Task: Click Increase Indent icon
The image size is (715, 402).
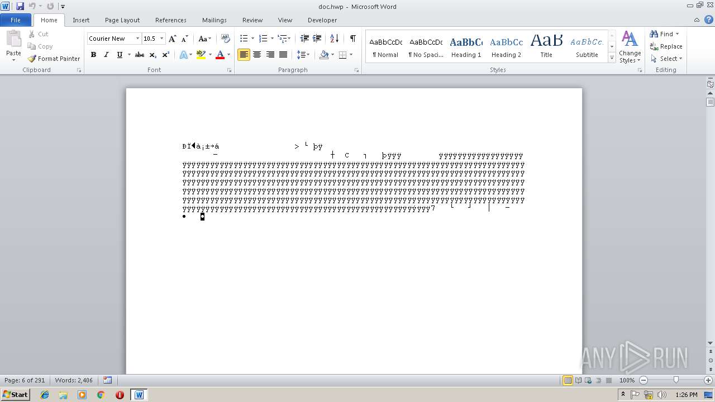Action: [317, 39]
